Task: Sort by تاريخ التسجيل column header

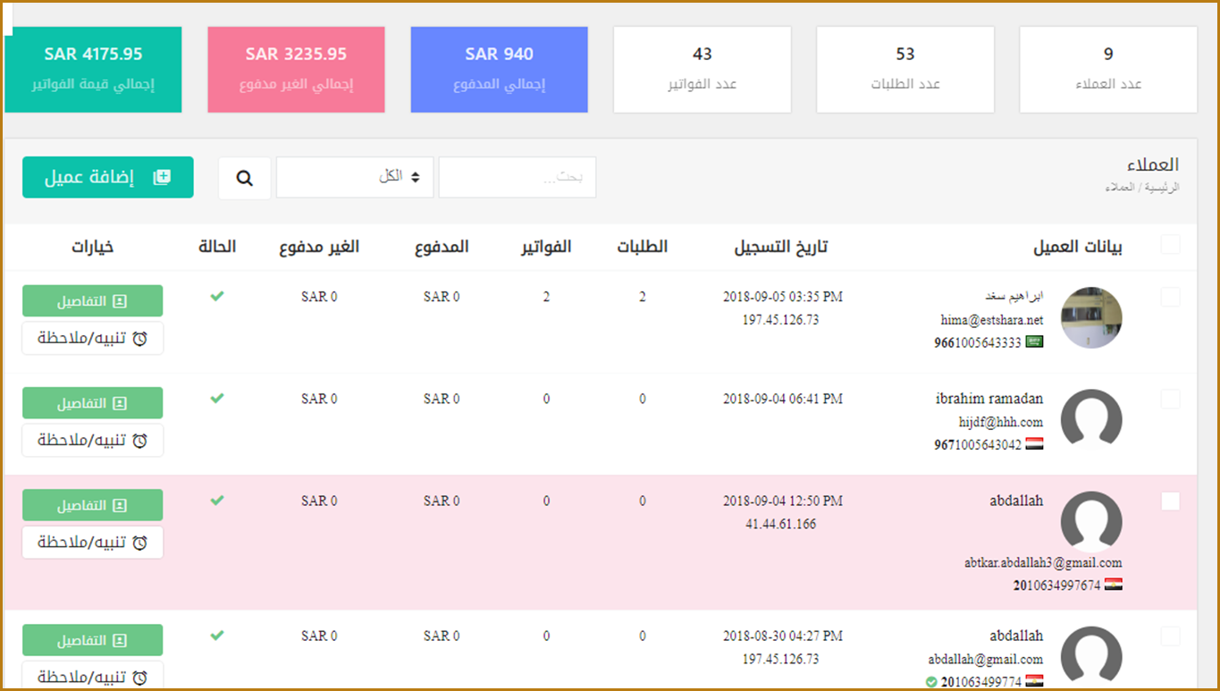Action: 780,248
